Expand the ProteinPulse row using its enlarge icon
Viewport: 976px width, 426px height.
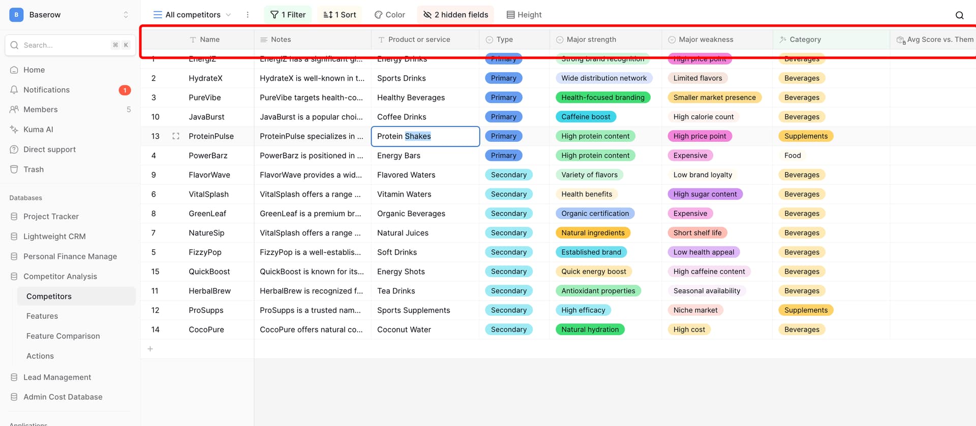click(x=176, y=136)
